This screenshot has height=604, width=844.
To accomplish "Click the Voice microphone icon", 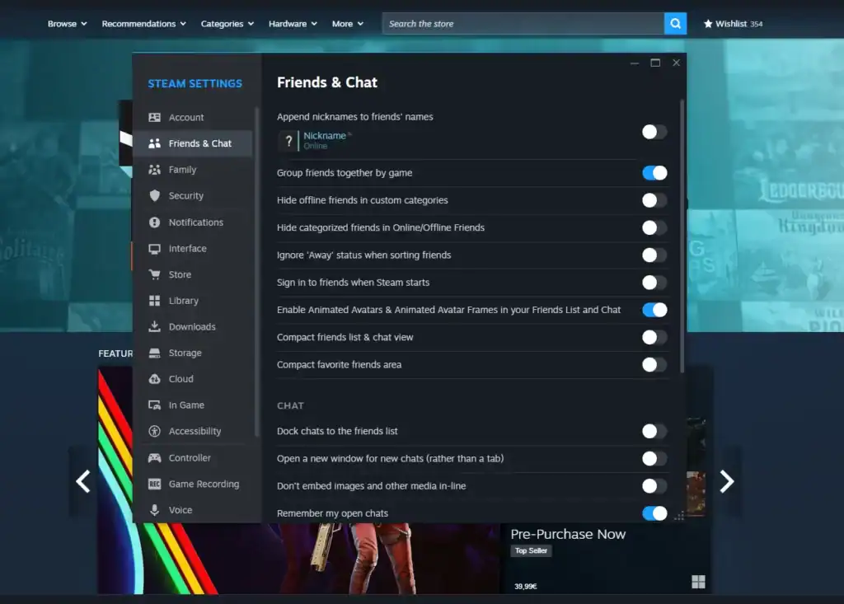I will pos(154,510).
